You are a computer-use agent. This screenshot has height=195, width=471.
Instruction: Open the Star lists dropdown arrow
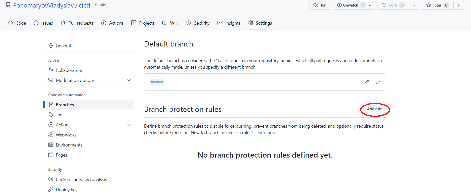click(458, 5)
